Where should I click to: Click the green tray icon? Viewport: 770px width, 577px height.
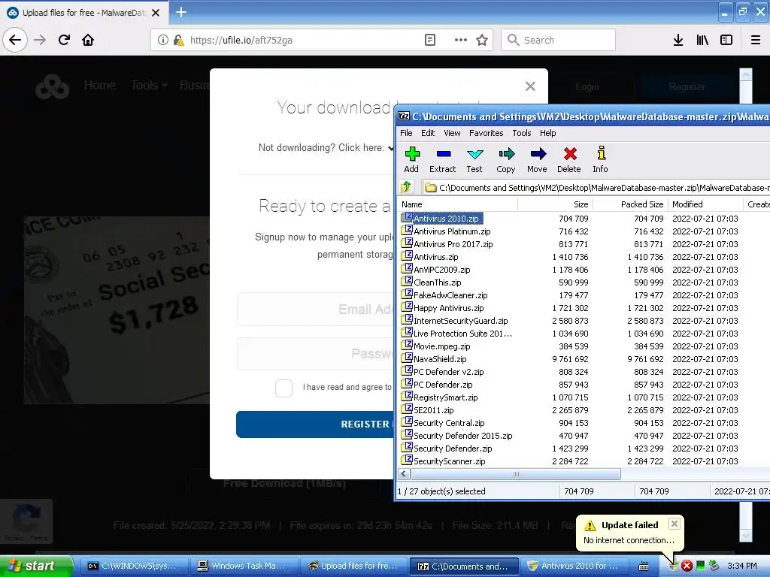coord(700,566)
